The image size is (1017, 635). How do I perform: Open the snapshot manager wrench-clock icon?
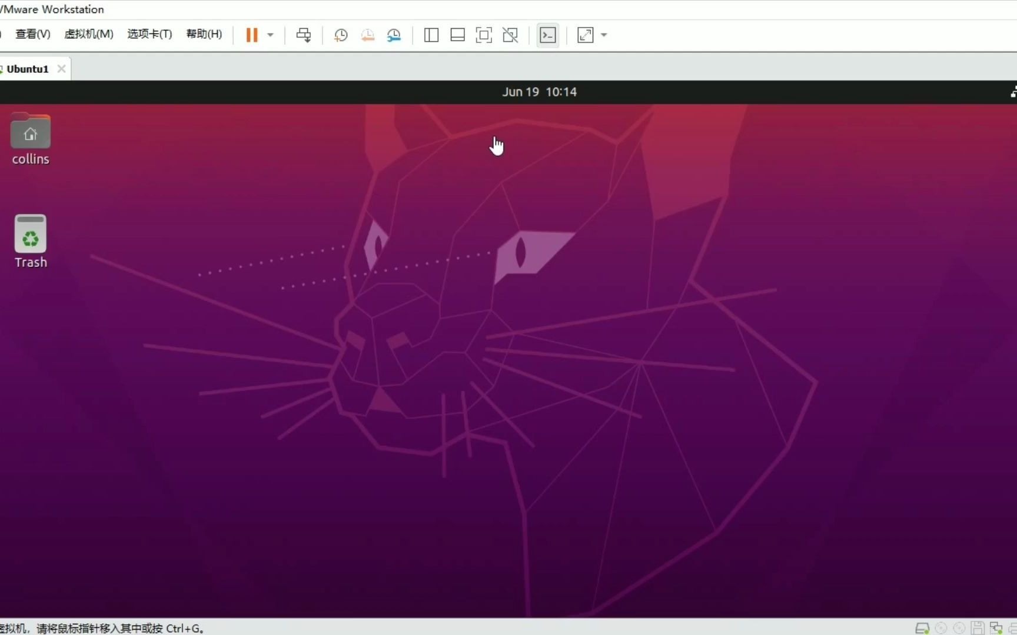click(x=394, y=35)
